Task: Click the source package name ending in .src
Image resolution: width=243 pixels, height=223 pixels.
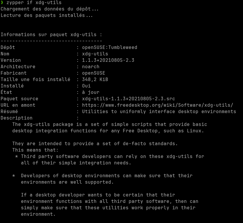Action: [x=128, y=99]
